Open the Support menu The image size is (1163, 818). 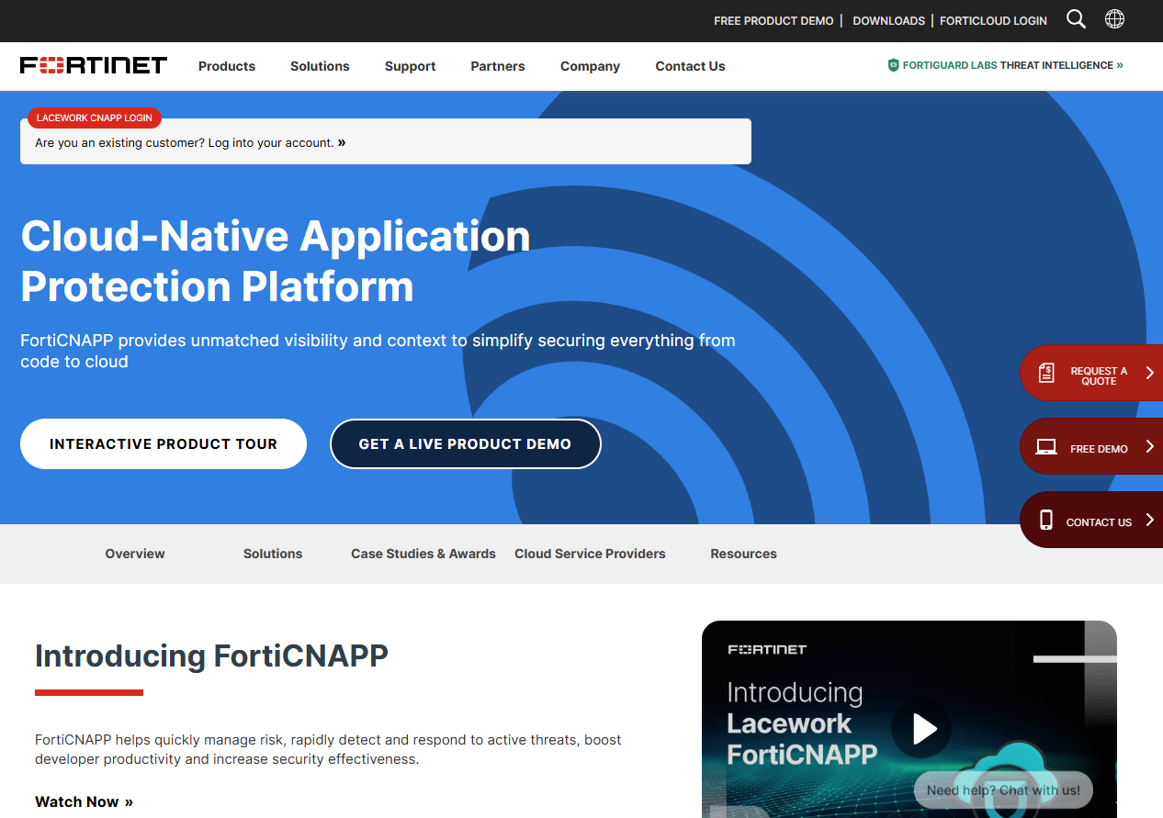411,66
